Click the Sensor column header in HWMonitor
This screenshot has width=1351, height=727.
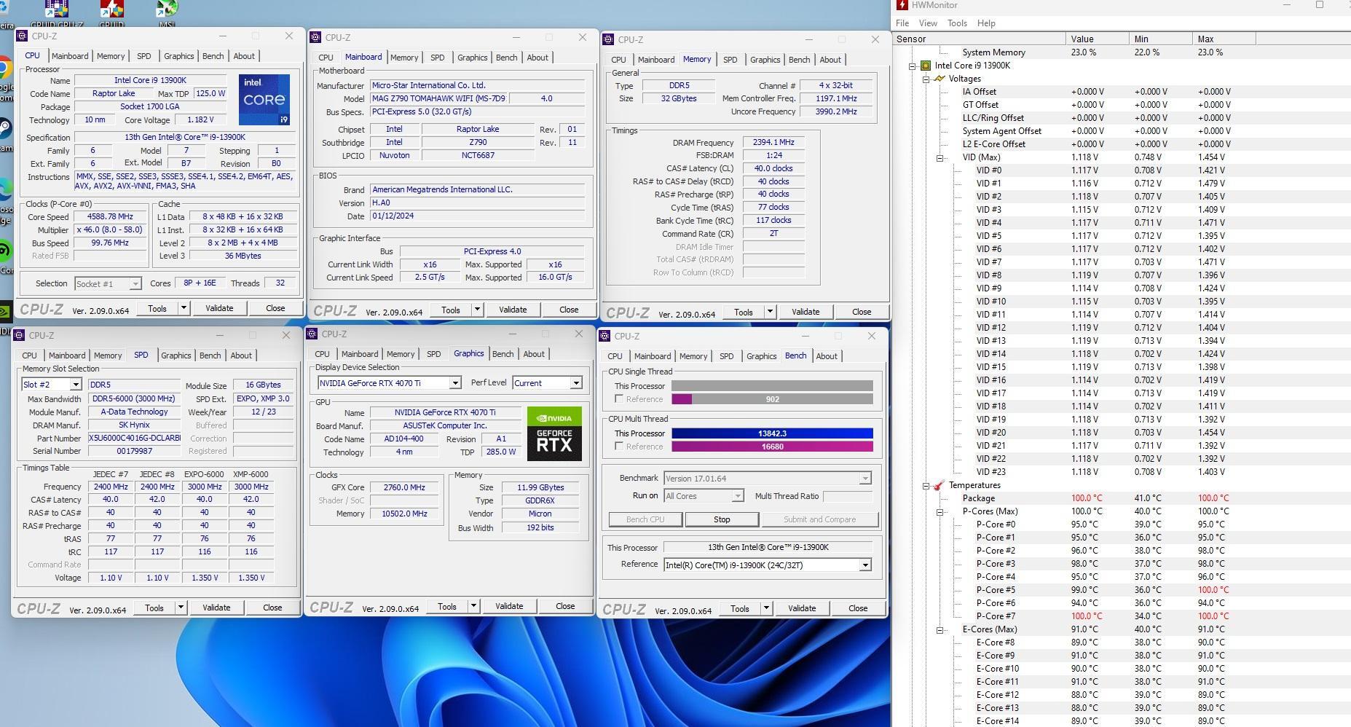980,39
